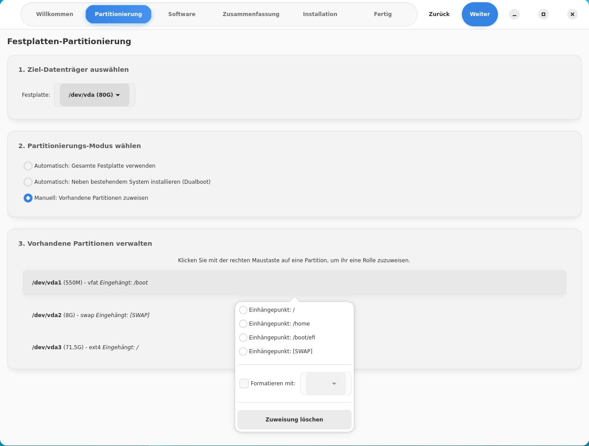Assign /boot/efi mount point
Screen dimensions: 589x446
243,338
